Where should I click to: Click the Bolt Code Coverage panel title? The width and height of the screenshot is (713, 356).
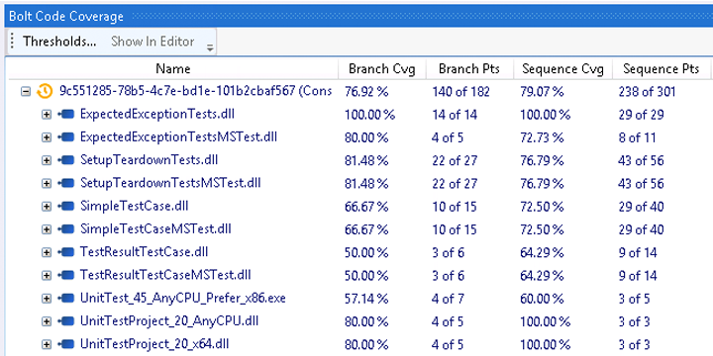coord(66,17)
